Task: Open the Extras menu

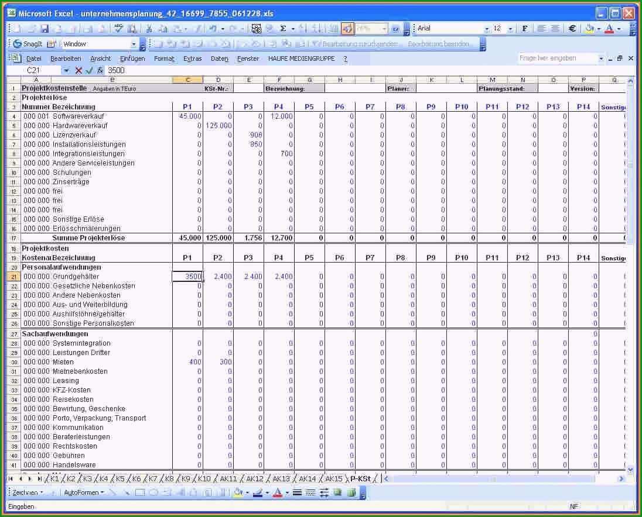Action: 193,58
